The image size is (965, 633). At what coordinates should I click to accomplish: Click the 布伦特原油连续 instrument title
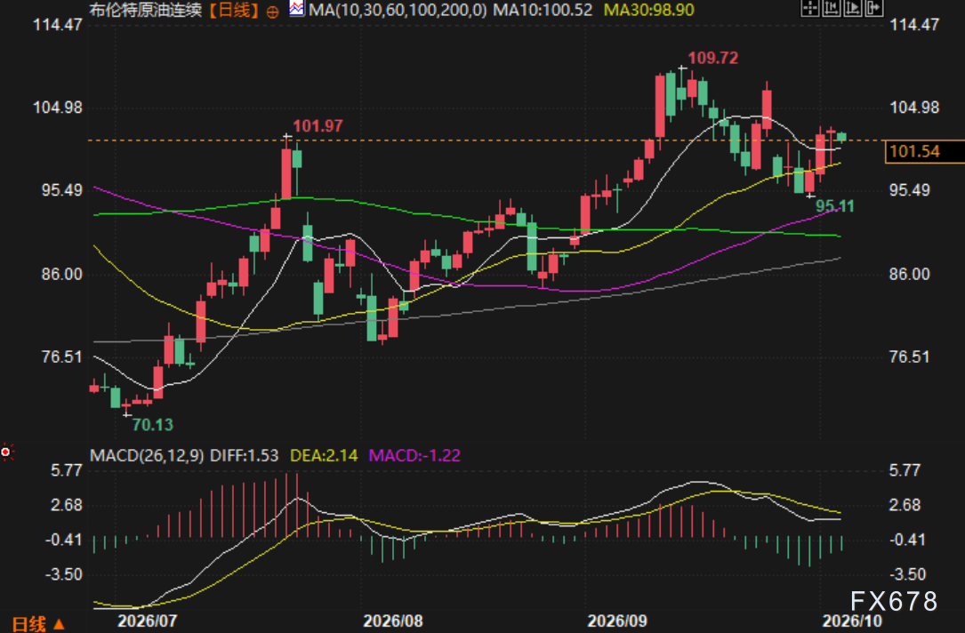tap(146, 10)
